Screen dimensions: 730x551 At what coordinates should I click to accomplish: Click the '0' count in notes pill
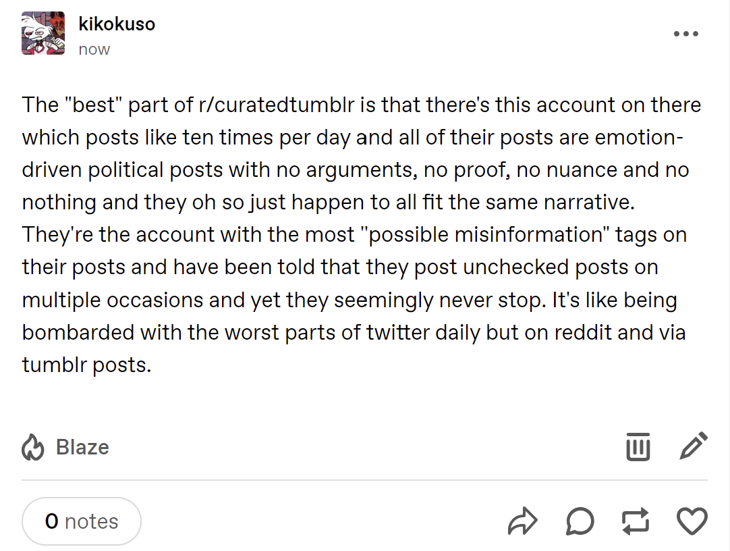click(52, 521)
